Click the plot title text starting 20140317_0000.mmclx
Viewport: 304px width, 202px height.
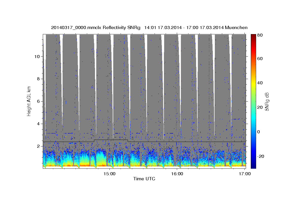point(149,28)
